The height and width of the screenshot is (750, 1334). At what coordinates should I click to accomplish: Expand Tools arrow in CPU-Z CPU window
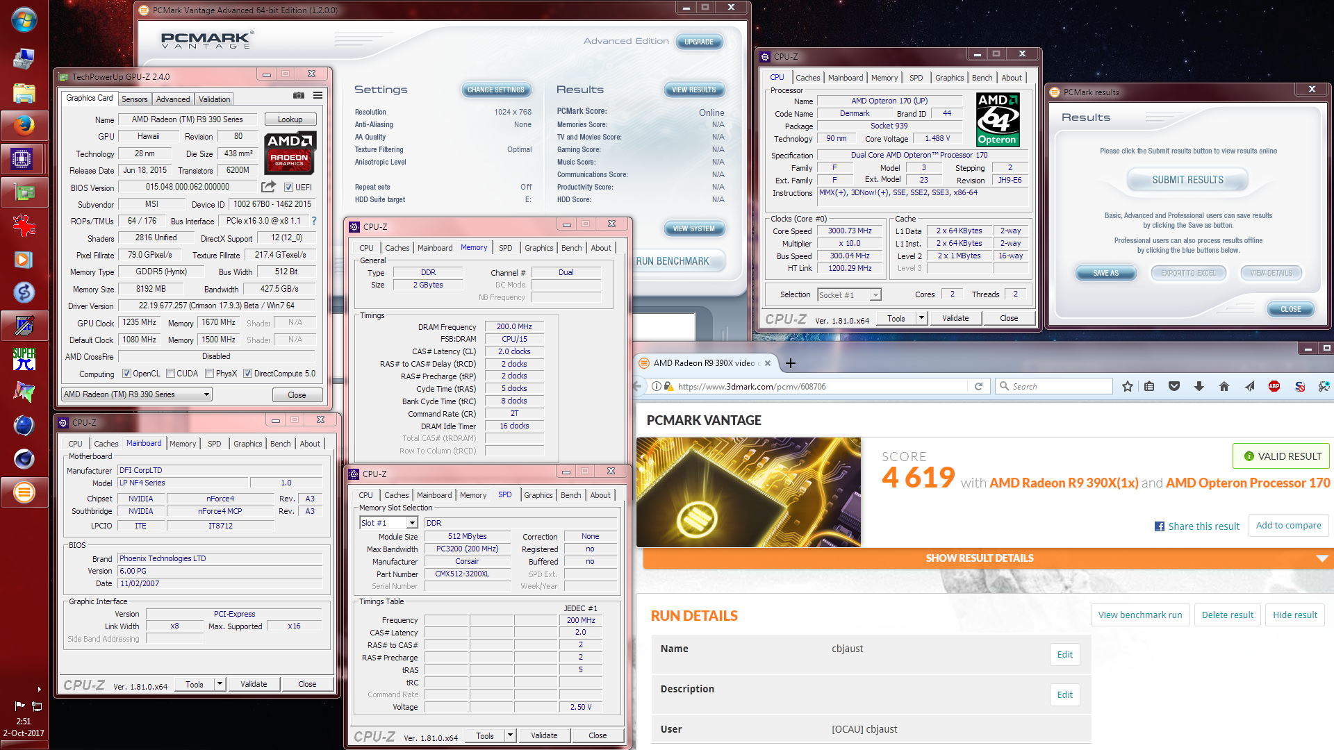(921, 318)
